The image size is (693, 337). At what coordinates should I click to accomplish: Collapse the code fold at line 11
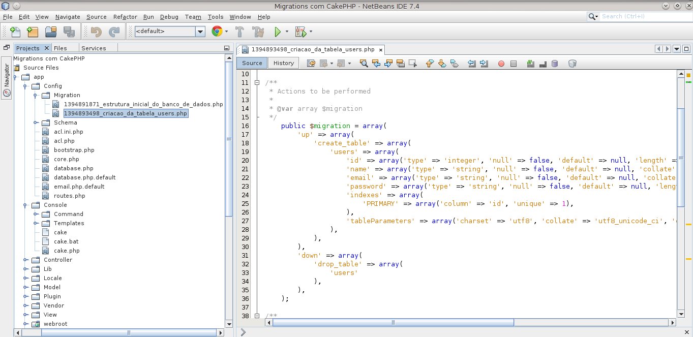pos(257,83)
